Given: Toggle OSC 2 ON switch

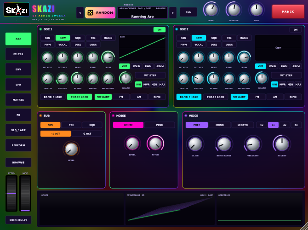Looking at the screenshot, I should tap(296, 30).
